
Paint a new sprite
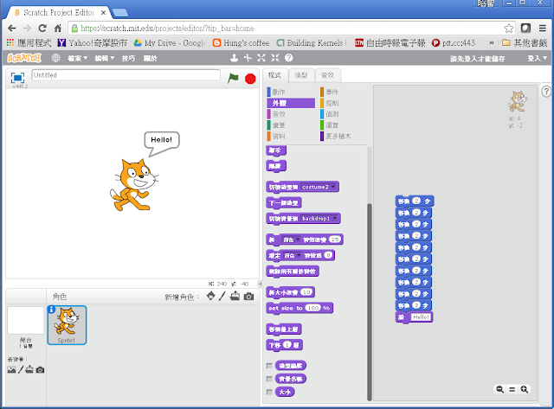(222, 296)
